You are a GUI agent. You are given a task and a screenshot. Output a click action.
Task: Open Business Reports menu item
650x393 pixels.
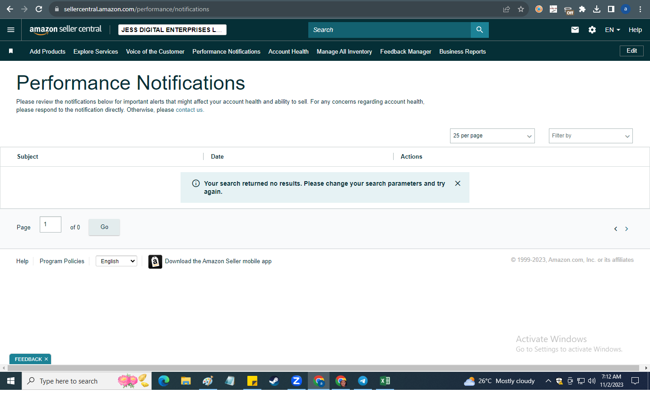click(463, 51)
